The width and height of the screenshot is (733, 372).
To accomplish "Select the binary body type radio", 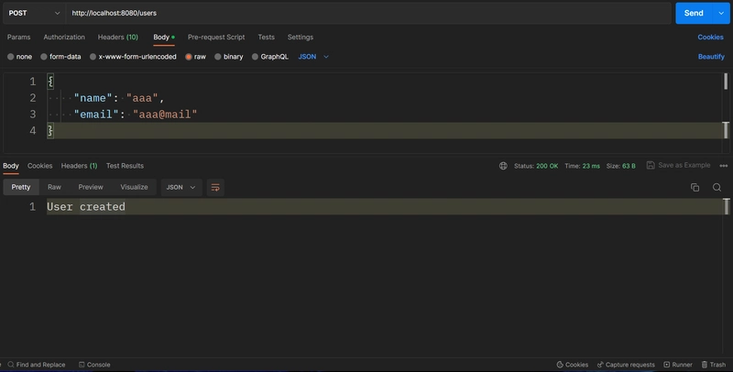I will tap(217, 57).
